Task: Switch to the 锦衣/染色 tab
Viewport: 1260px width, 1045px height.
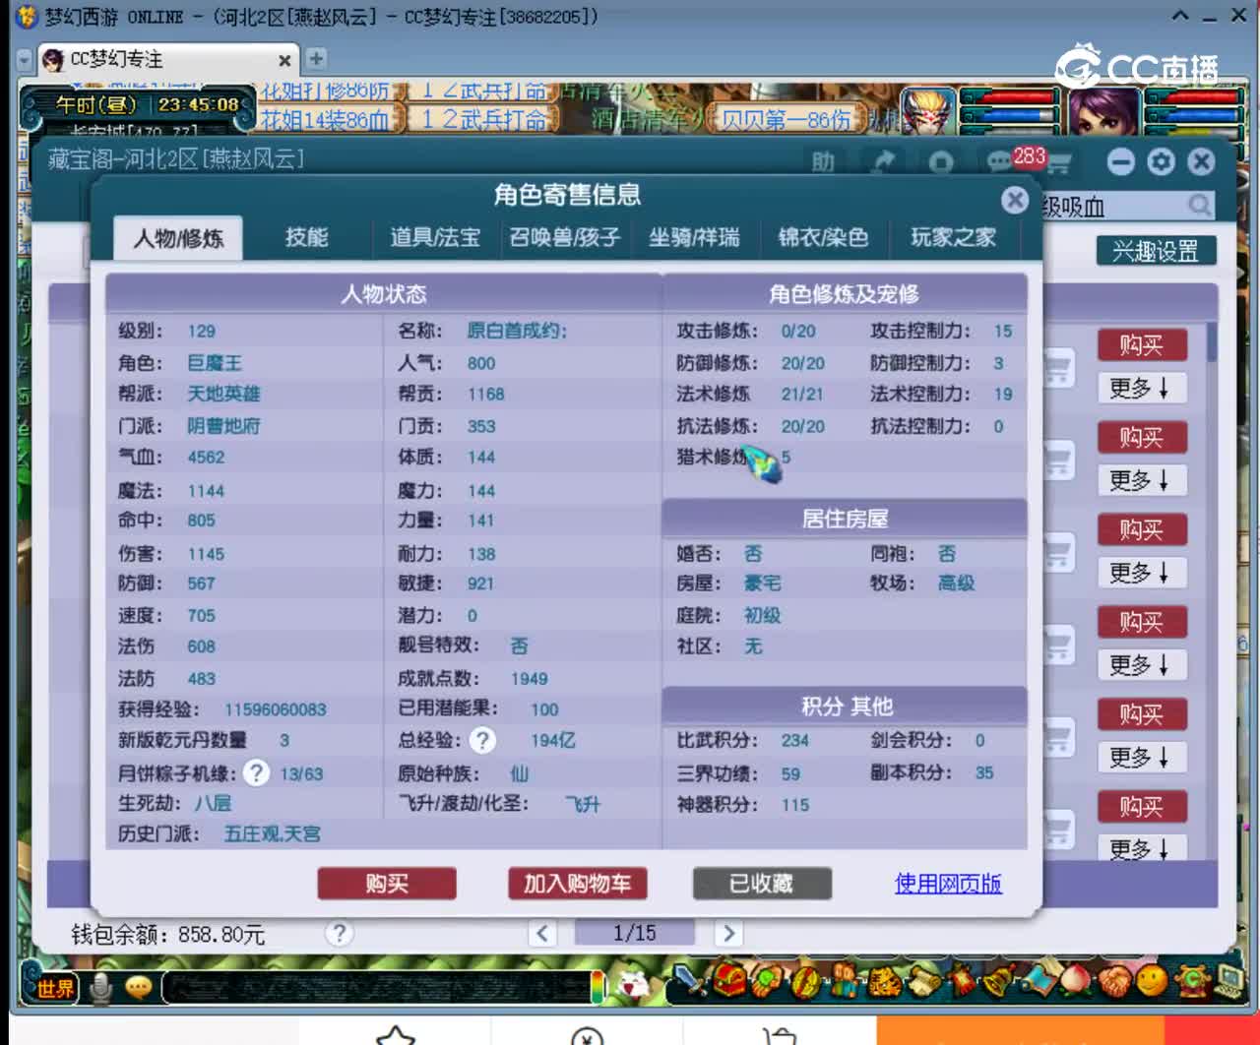Action: [823, 237]
